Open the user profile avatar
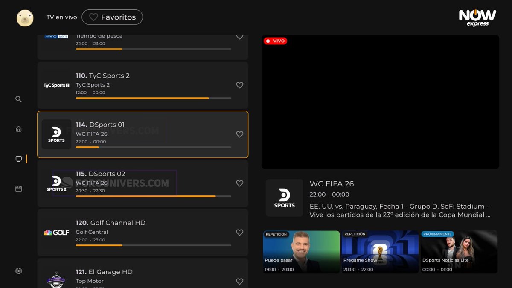The image size is (512, 288). pyautogui.click(x=25, y=18)
